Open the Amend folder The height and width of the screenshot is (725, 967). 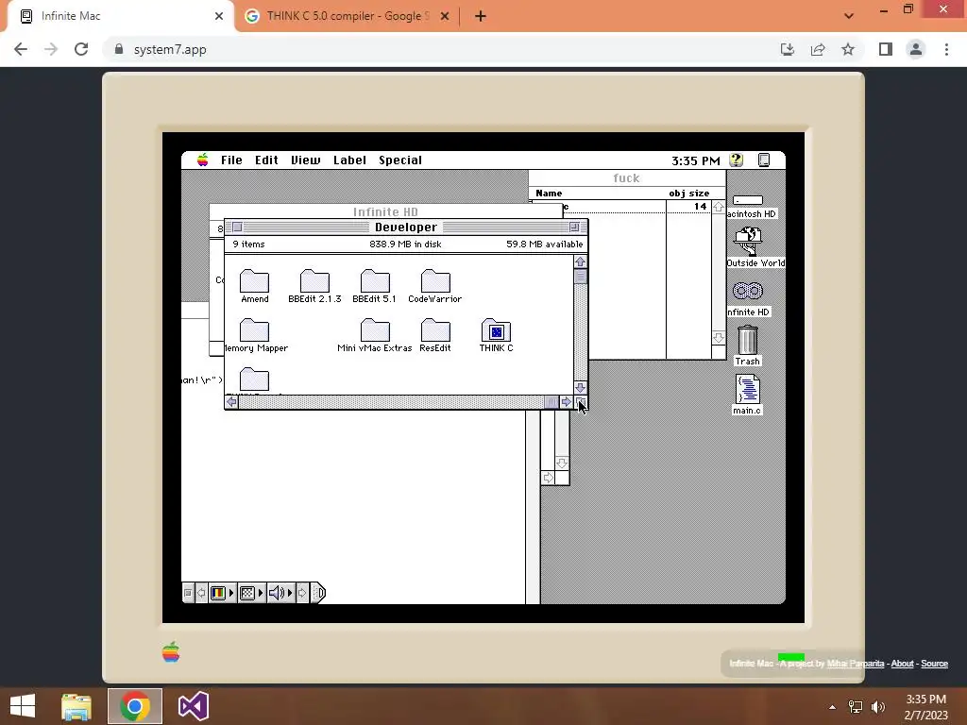pos(254,281)
